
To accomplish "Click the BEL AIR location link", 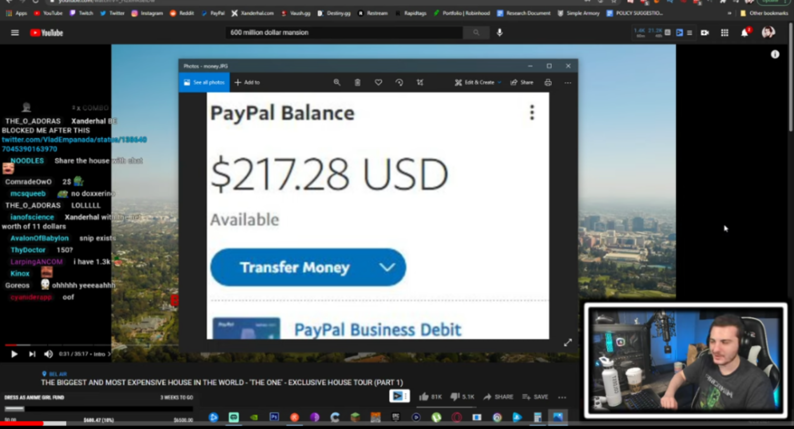I will coord(54,374).
